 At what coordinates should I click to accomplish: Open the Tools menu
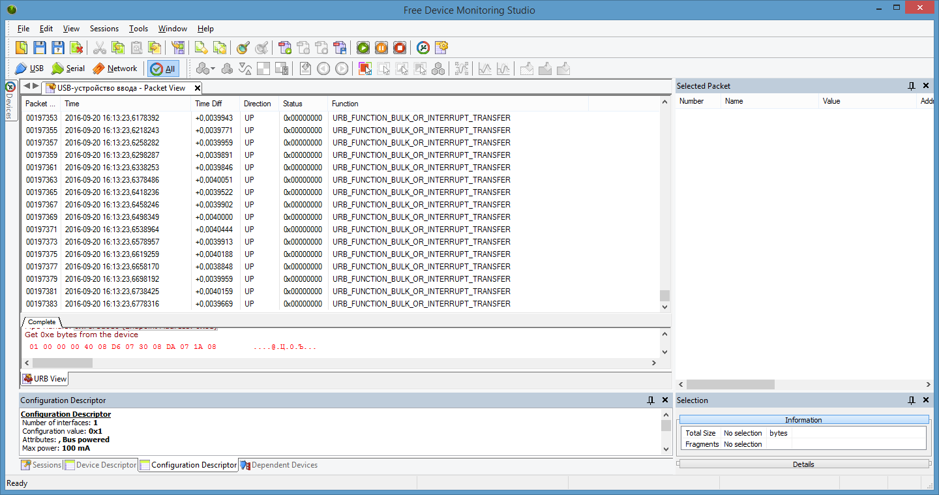pyautogui.click(x=138, y=29)
